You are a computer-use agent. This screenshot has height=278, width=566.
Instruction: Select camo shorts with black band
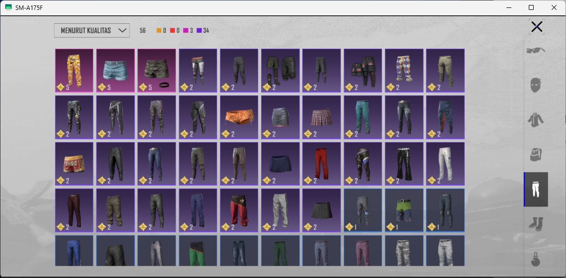point(157,71)
